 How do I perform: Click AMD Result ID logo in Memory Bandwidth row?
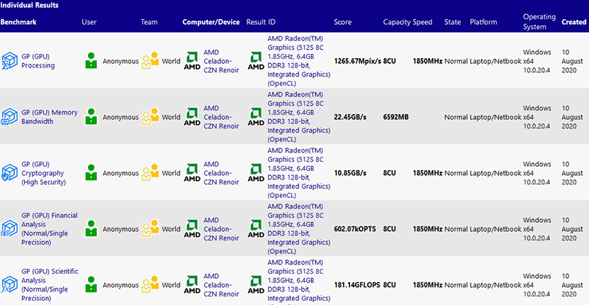point(256,117)
